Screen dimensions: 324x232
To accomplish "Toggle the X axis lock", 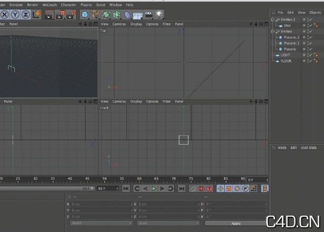I will click(x=5, y=14).
